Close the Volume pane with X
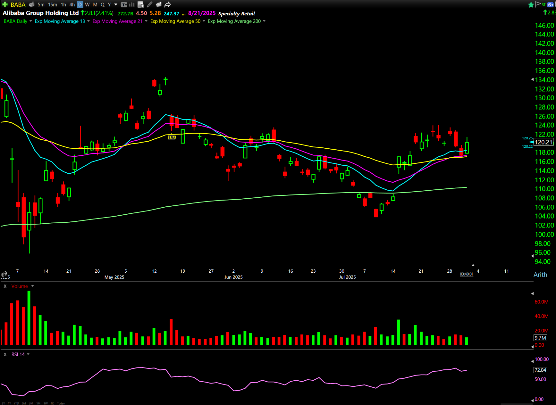Viewport: 556px width, 405px height. [5, 286]
